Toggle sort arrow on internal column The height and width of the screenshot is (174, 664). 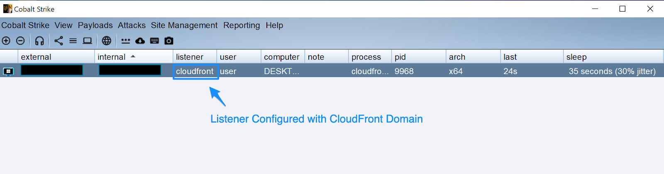133,56
